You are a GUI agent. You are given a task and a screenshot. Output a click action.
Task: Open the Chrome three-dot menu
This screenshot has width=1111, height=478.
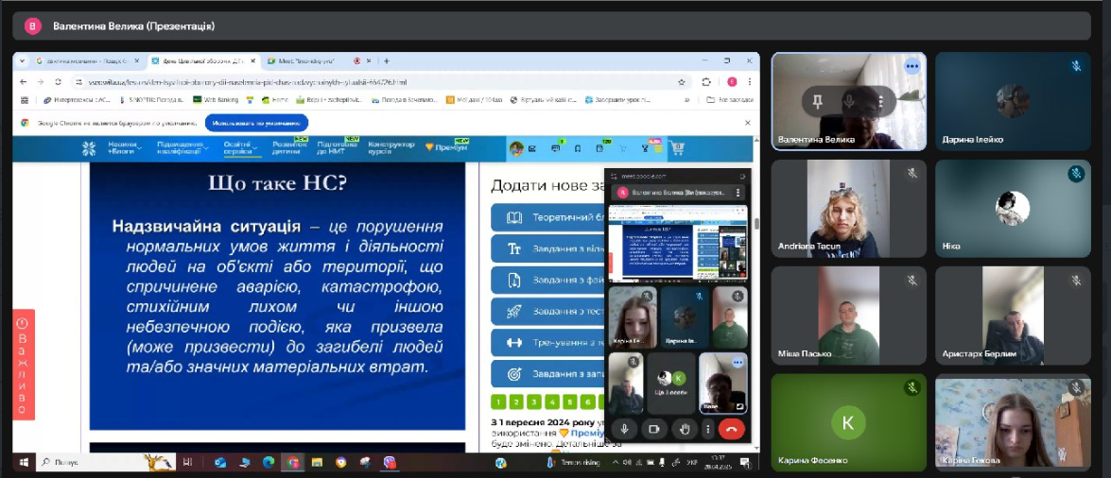[750, 81]
